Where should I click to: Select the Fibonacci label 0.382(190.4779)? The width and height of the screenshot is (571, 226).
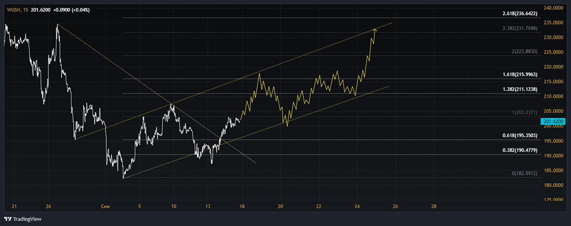pyautogui.click(x=520, y=150)
